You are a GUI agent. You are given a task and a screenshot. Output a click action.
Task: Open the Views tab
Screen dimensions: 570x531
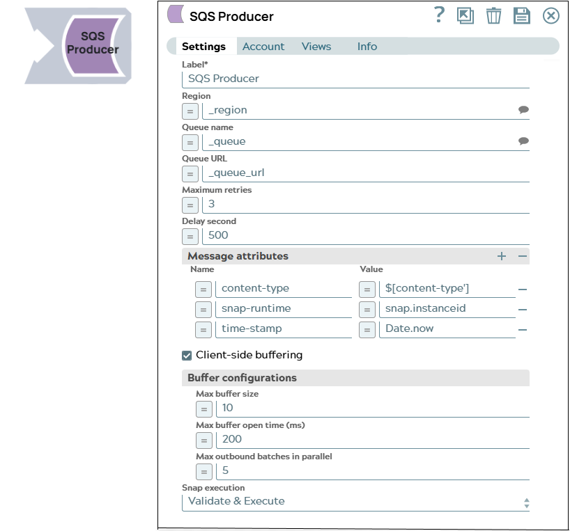[x=316, y=47]
